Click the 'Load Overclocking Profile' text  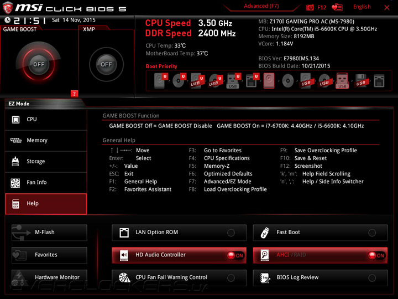(235, 189)
